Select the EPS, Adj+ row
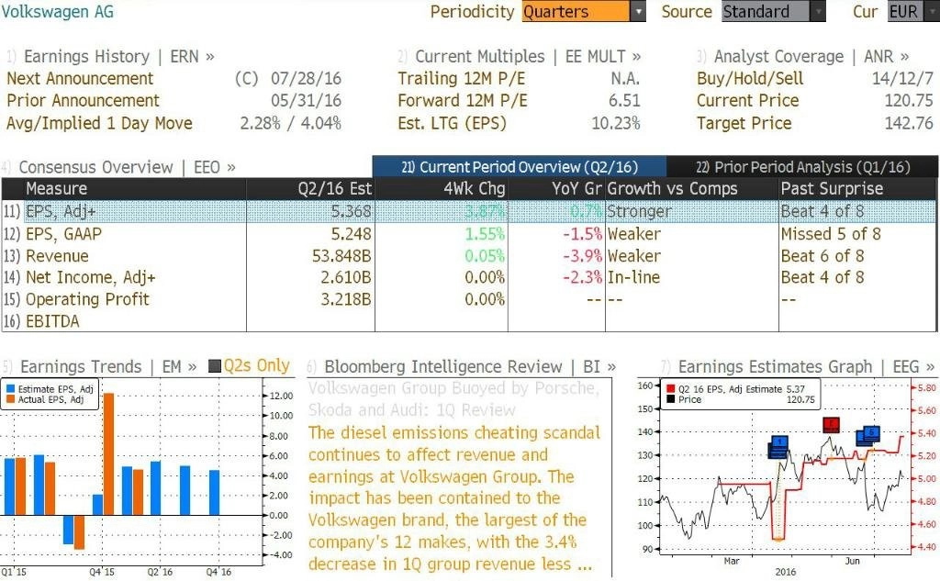This screenshot has width=940, height=581. pos(468,211)
